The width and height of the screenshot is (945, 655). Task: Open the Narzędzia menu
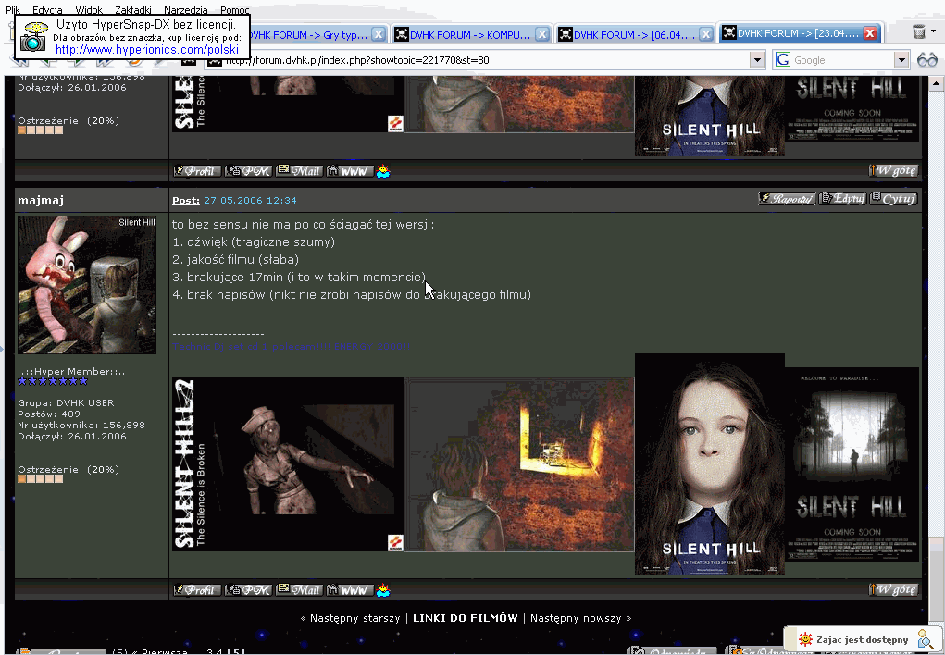(x=185, y=9)
